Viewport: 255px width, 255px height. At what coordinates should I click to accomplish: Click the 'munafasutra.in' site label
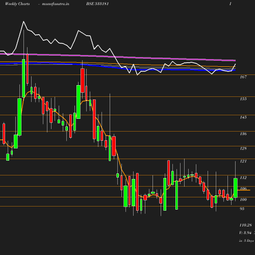(56, 4)
